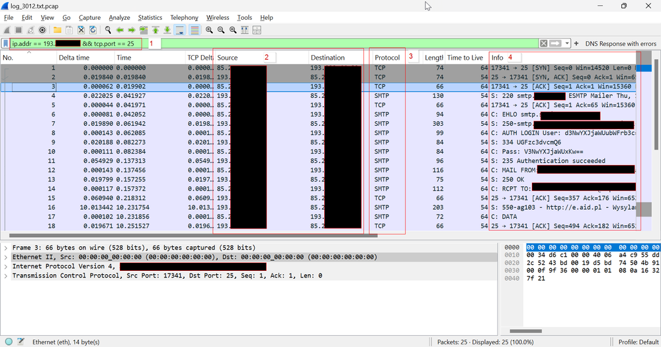Jump to the last packet
Viewport: 661px width, 347px height.
[167, 30]
